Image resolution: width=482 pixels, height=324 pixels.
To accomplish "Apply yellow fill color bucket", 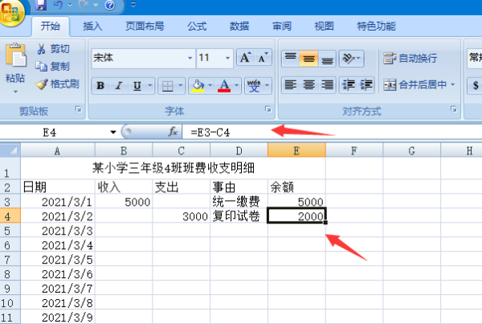I will (x=198, y=85).
